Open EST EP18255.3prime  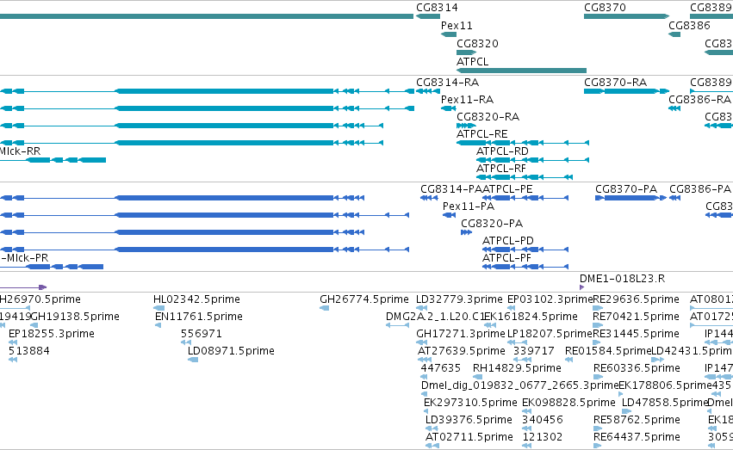(x=52, y=334)
